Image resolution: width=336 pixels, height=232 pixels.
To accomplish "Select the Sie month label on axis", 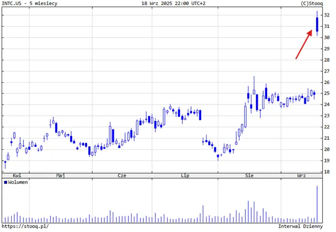I will (x=249, y=176).
